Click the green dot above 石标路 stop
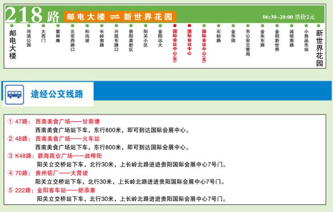The width and height of the screenshot is (333, 212). (219, 26)
